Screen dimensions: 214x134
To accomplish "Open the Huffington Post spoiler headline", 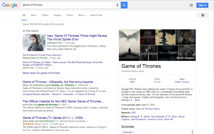I will [x=77, y=38].
